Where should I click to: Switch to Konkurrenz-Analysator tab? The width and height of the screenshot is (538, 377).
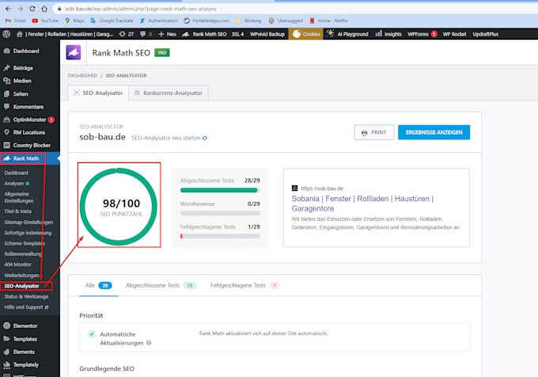[168, 93]
